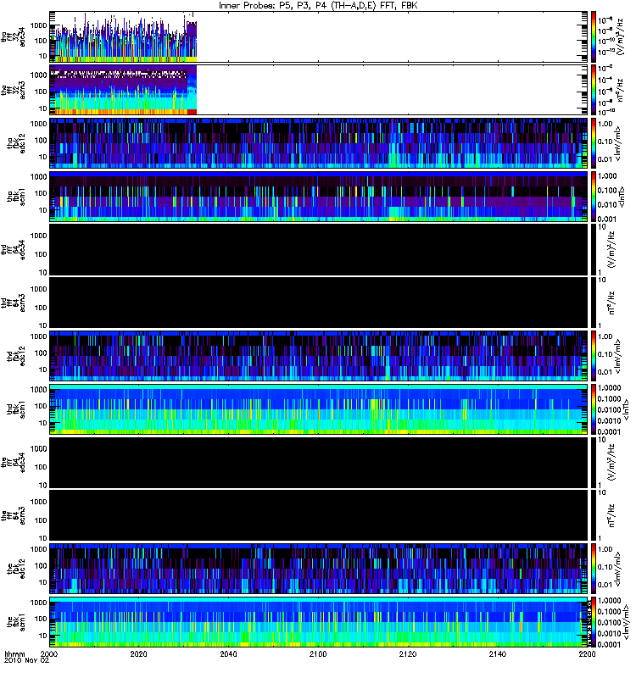Viewport: 636px width, 678px height.
Task: Select the 'tha fff 32 scm3' panel label
Action: pyautogui.click(x=14, y=90)
